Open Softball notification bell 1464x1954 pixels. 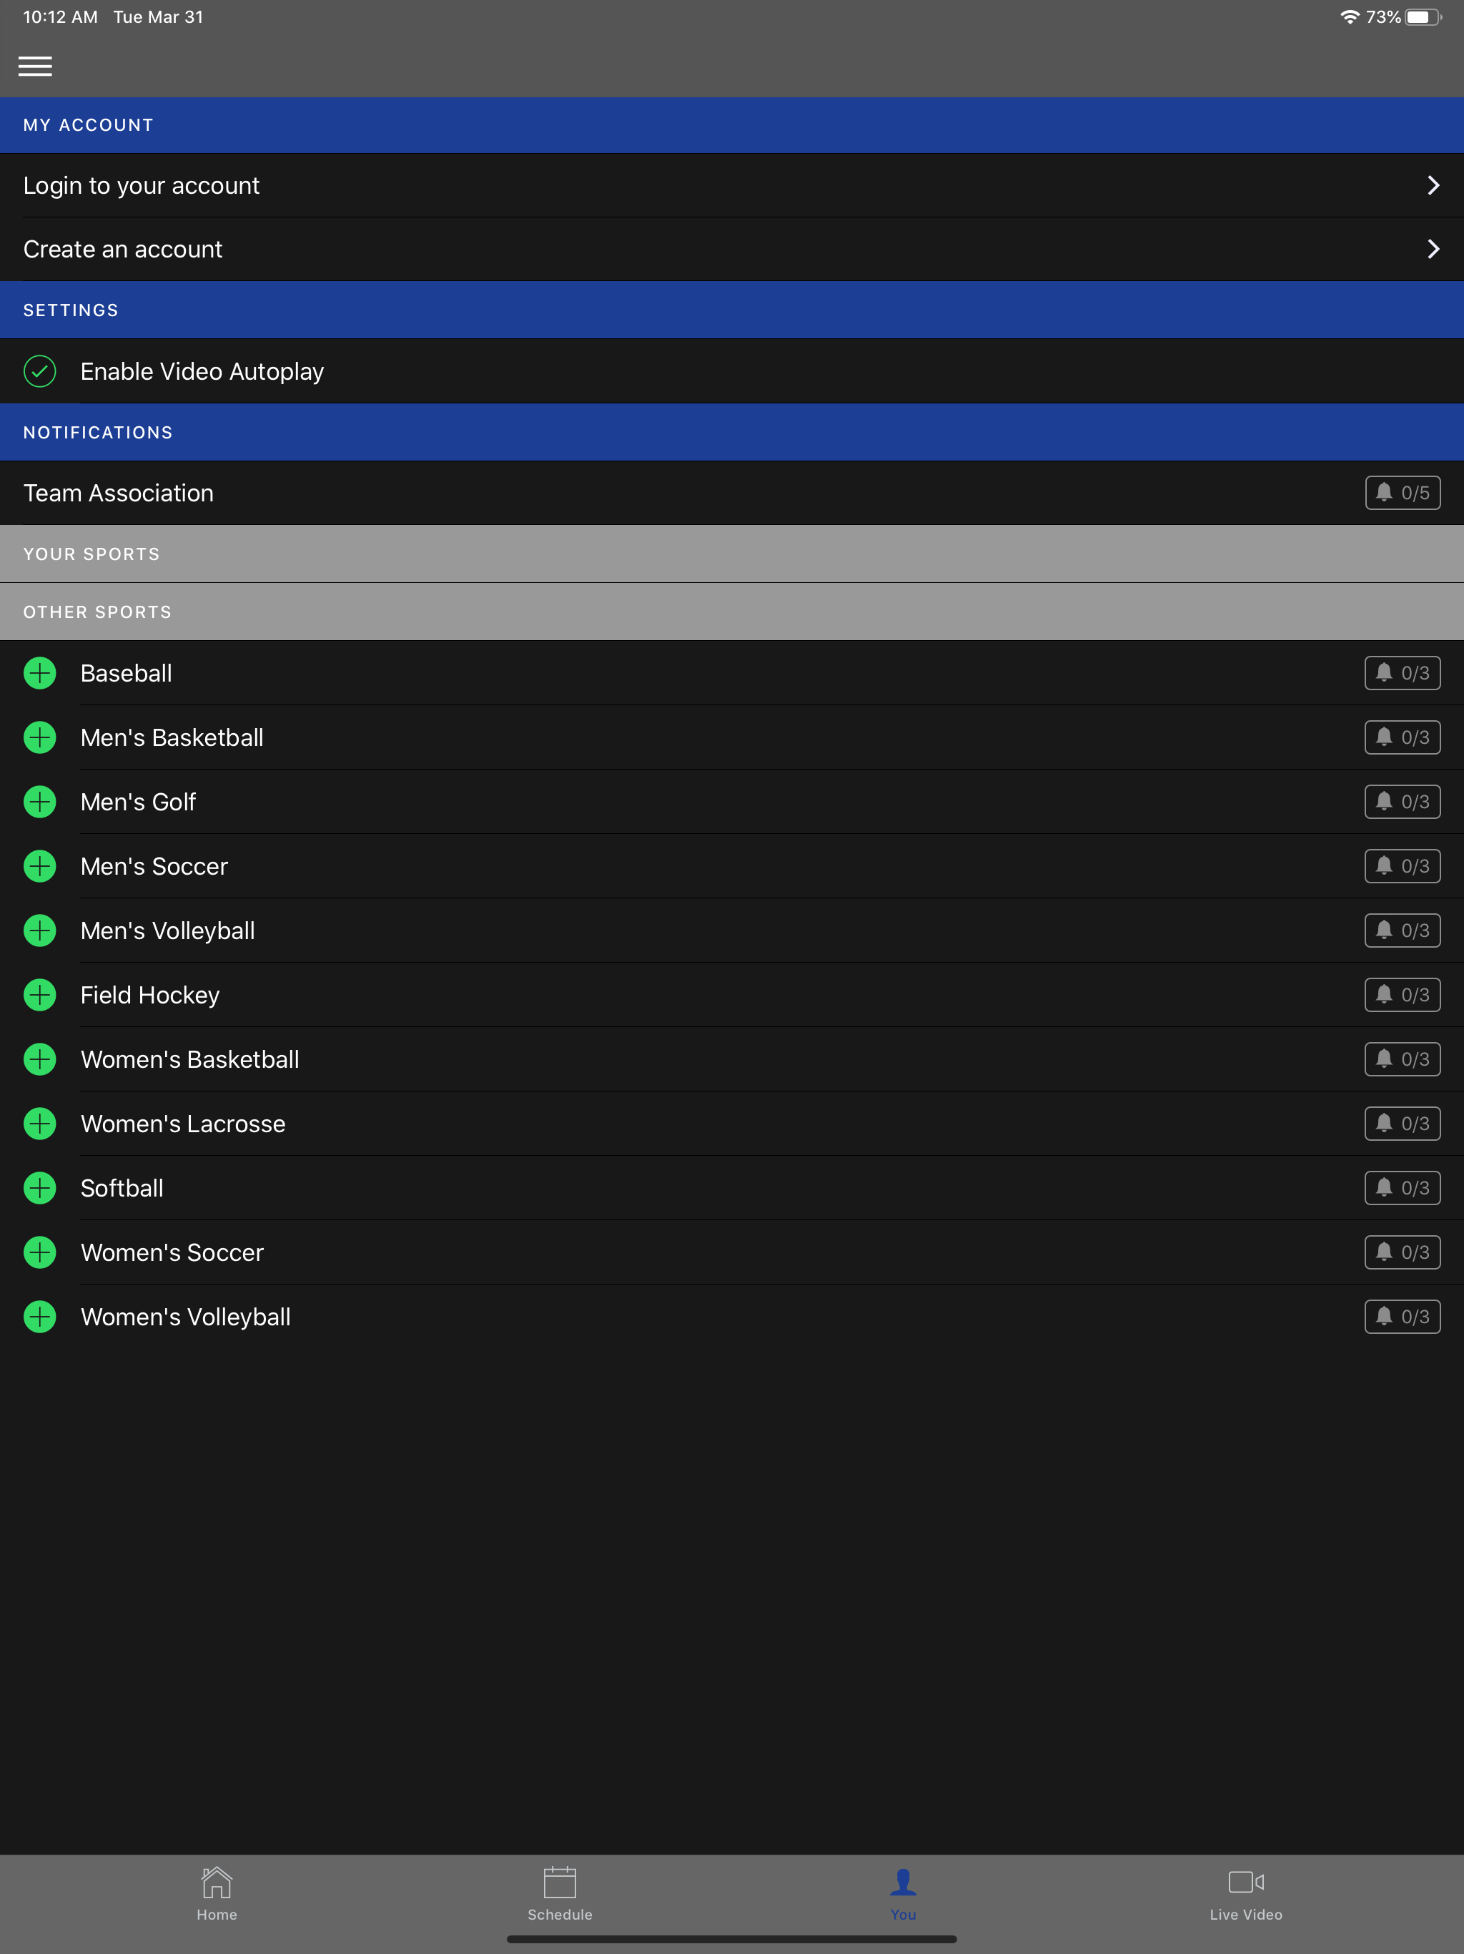tap(1403, 1188)
